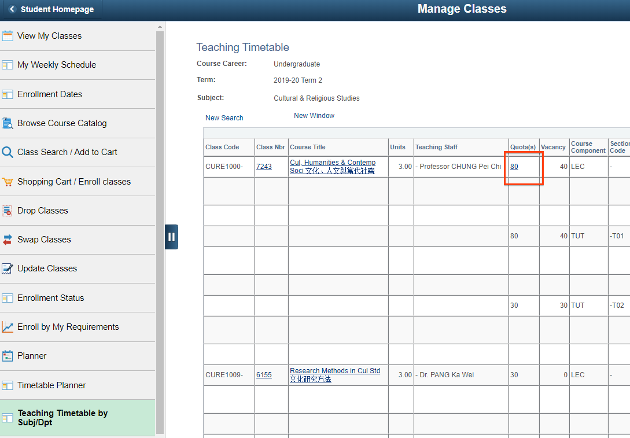Click the New Search link

[224, 118]
